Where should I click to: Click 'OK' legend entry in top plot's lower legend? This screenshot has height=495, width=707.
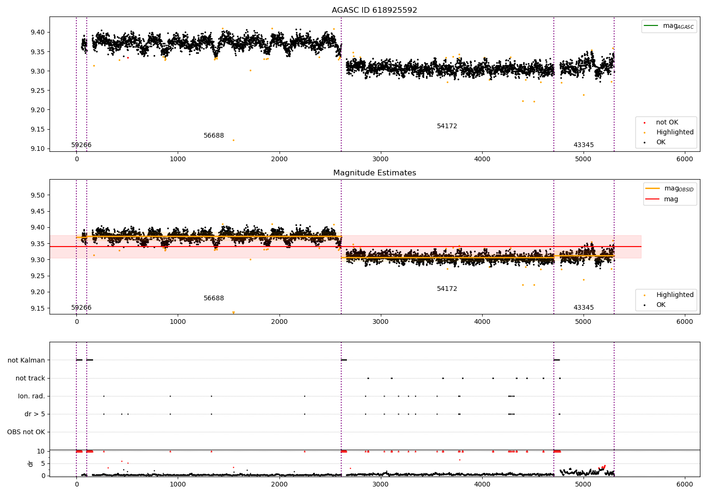[x=661, y=142]
